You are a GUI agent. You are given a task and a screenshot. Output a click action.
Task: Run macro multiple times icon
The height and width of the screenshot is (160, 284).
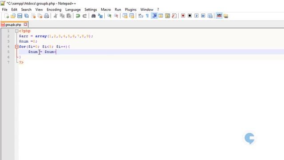tap(203, 16)
